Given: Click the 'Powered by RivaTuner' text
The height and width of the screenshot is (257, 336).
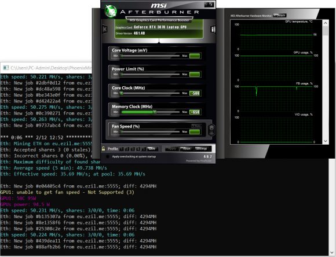Looking at the screenshot, I should coord(199,161).
